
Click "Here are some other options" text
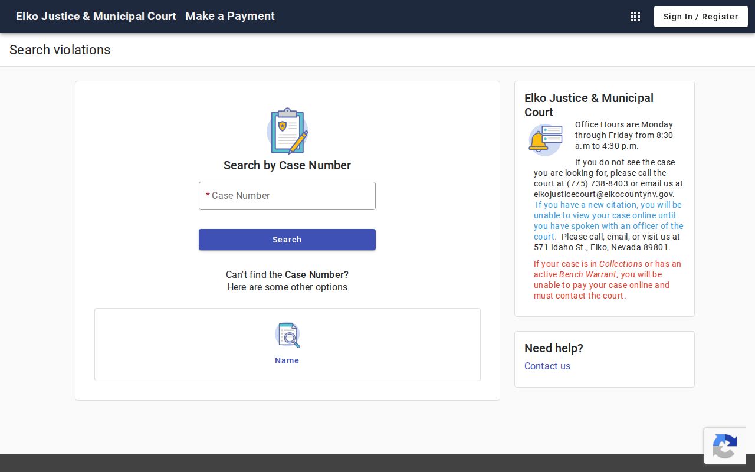click(287, 287)
